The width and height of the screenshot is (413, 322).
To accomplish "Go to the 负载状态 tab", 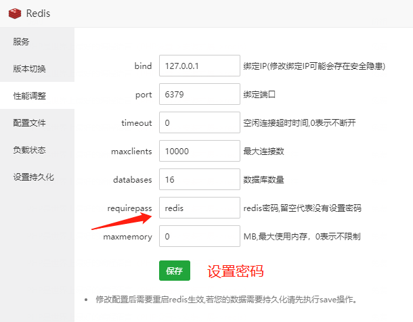I will point(30,150).
